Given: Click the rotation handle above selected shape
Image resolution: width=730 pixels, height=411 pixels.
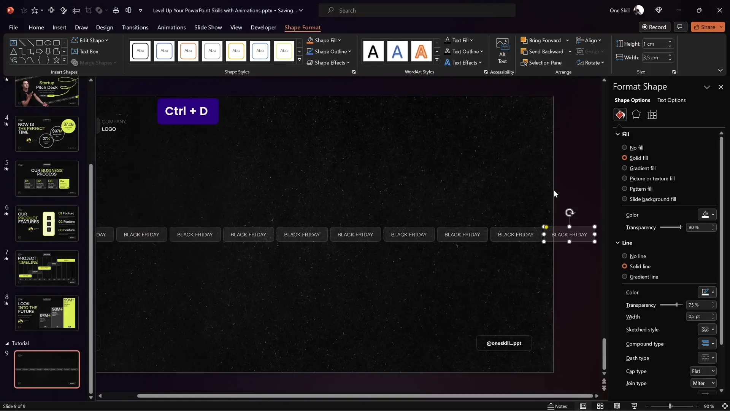Looking at the screenshot, I should pos(570,213).
